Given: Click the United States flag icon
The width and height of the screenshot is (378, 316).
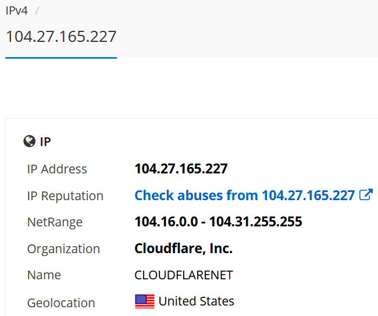Looking at the screenshot, I should click(x=145, y=301).
